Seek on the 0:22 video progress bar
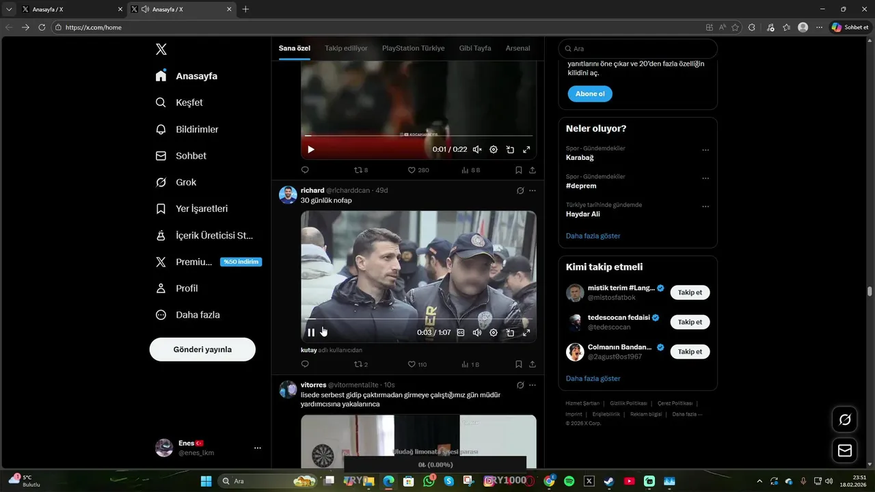The image size is (875, 492). point(418,136)
